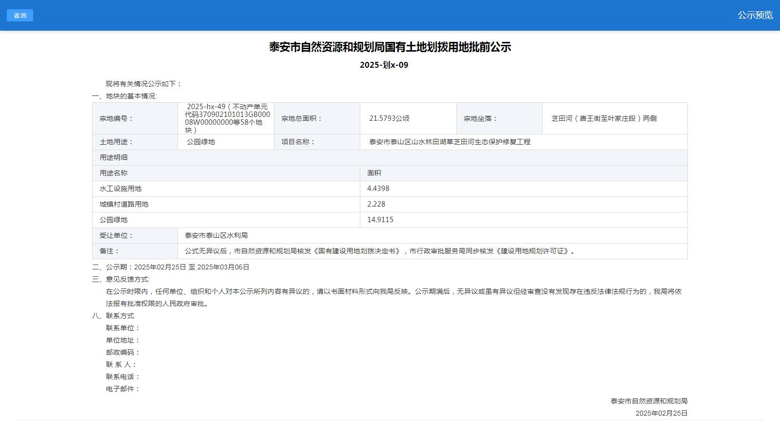Click the notice number 2025-划x-09
This screenshot has height=438, width=780.
384,65
